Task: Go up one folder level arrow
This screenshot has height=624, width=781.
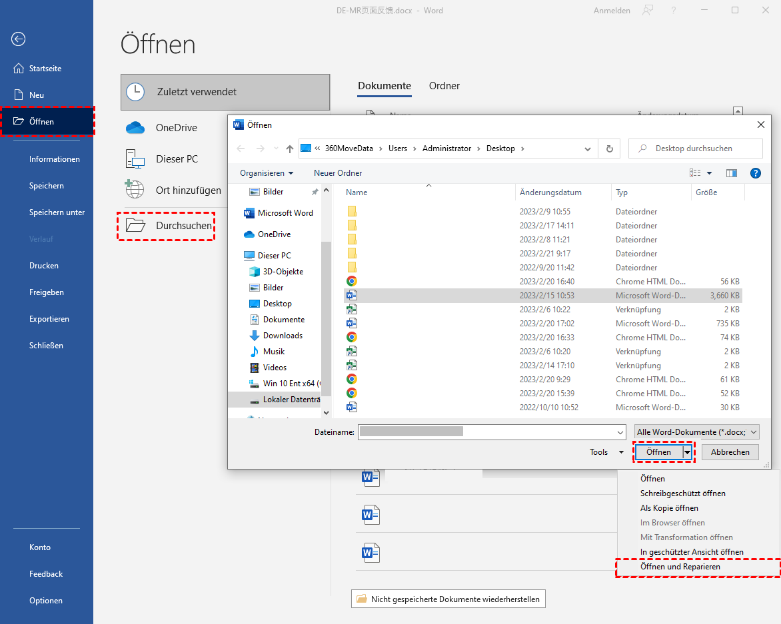Action: click(290, 149)
